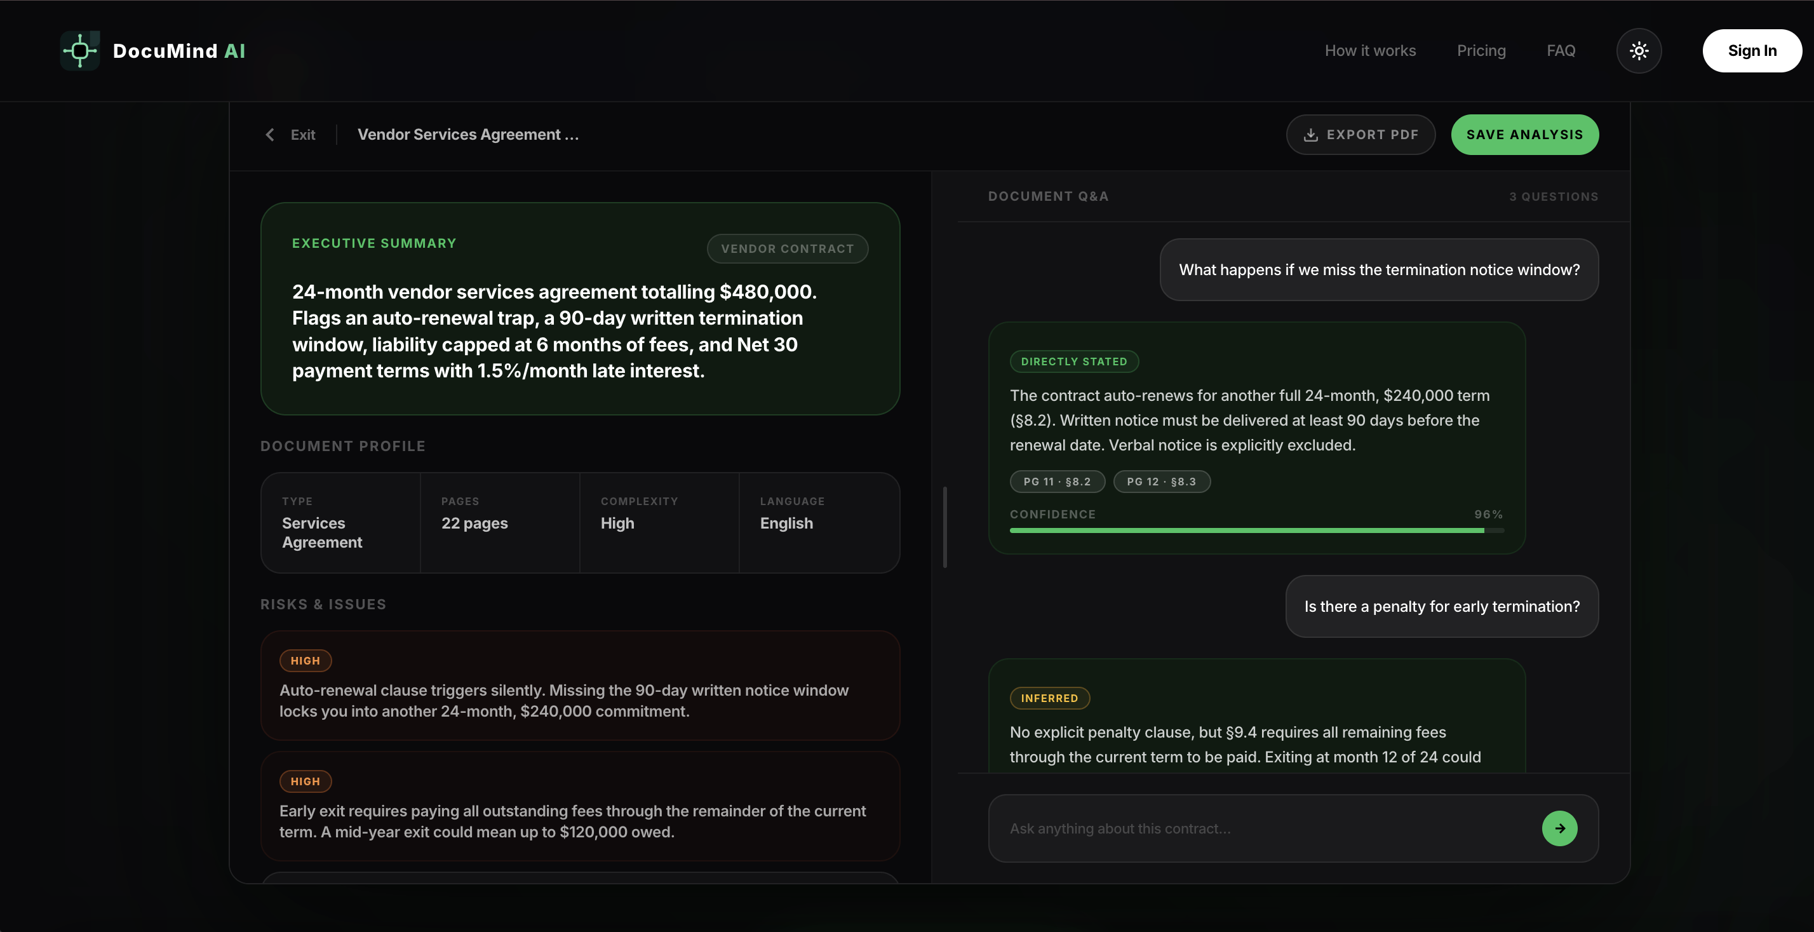Click the download icon in Export PDF
The height and width of the screenshot is (932, 1814).
tap(1310, 135)
